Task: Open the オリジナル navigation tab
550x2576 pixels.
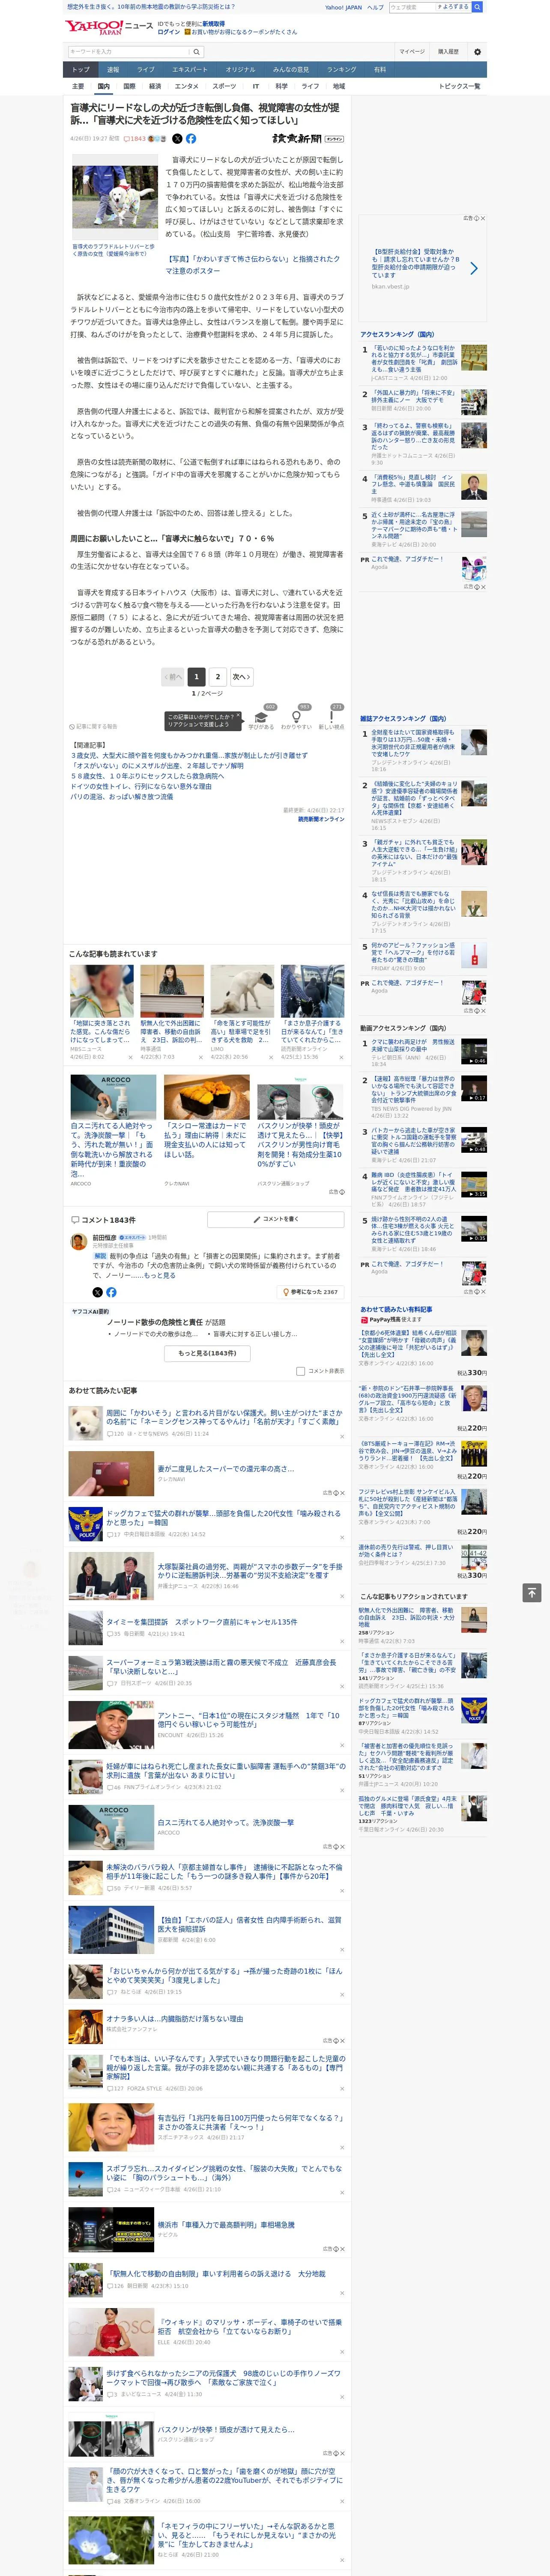Action: coord(241,70)
